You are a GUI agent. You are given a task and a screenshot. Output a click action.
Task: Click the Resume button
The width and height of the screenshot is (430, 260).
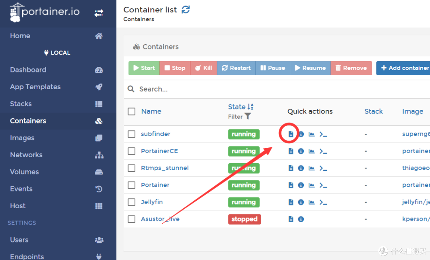[x=311, y=68]
